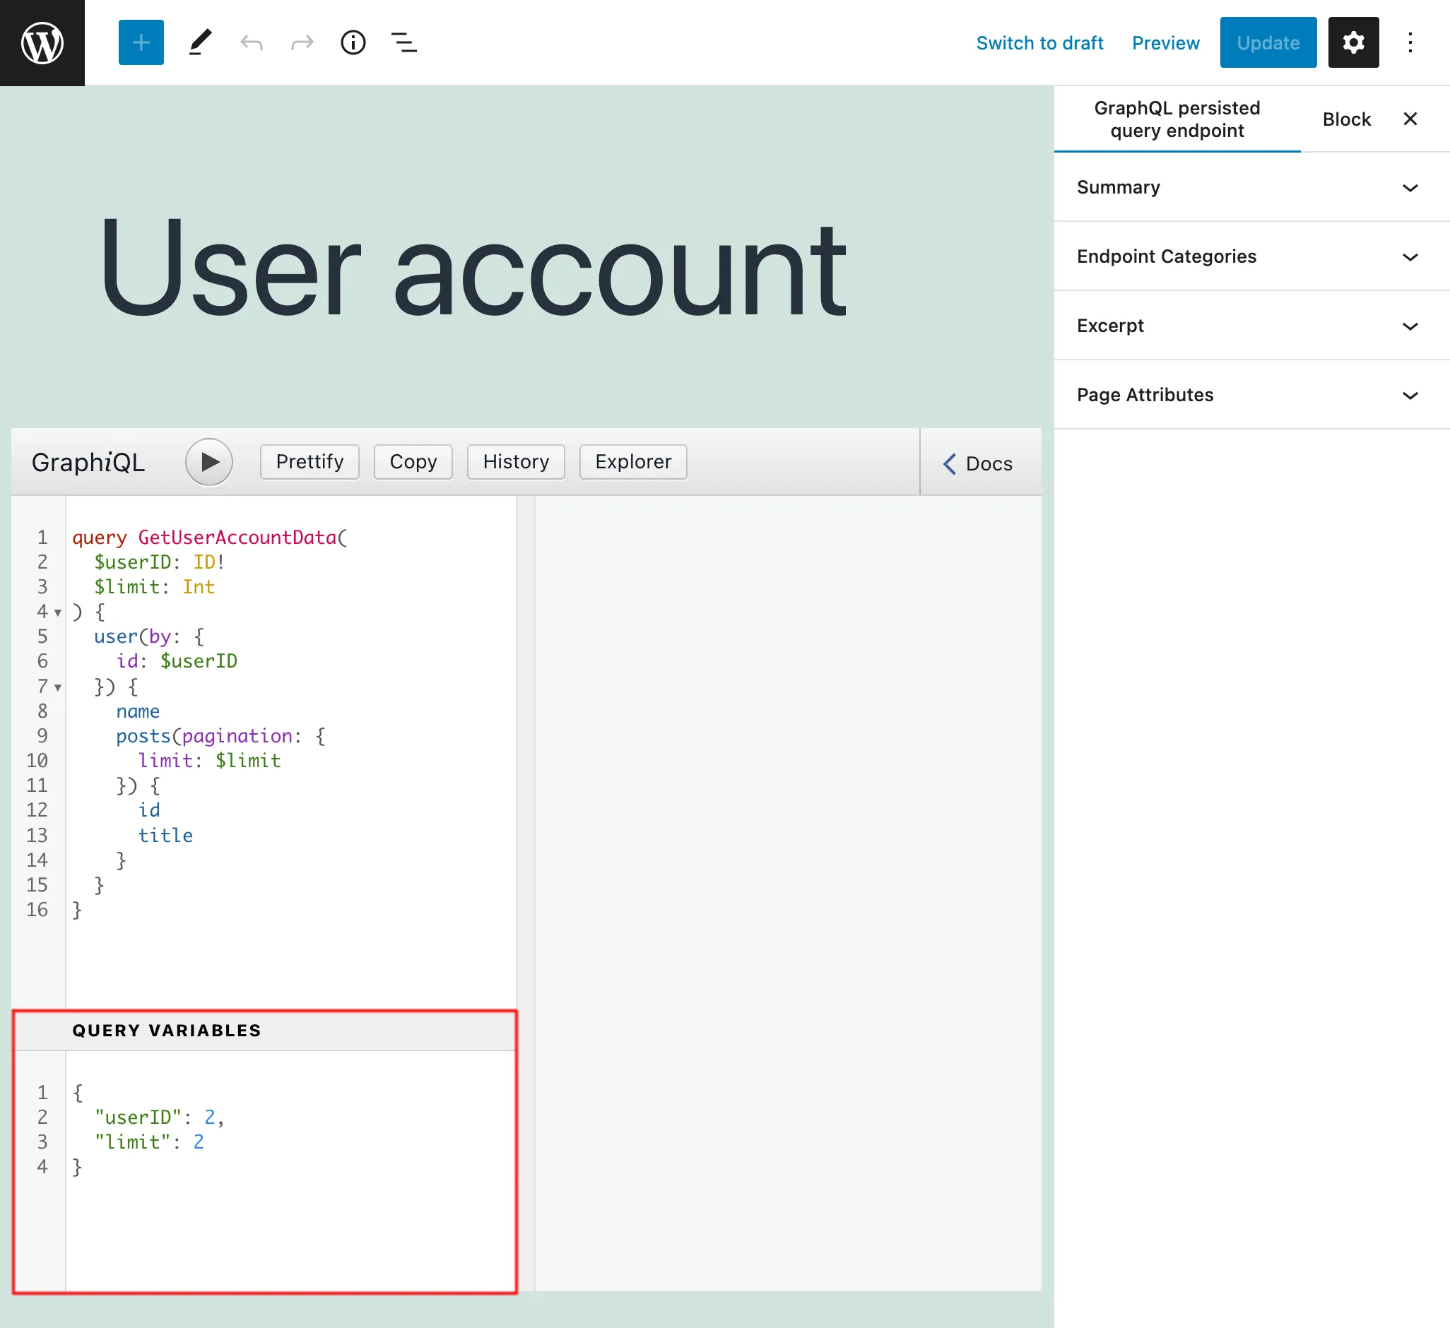Click the WordPress logo icon
Image resolution: width=1450 pixels, height=1328 pixels.
(x=42, y=42)
